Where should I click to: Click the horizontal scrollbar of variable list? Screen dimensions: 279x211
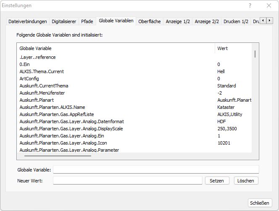pyautogui.click(x=58, y=156)
